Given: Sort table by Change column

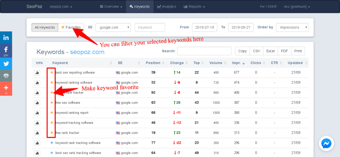Looking at the screenshot, I should click(x=179, y=63).
